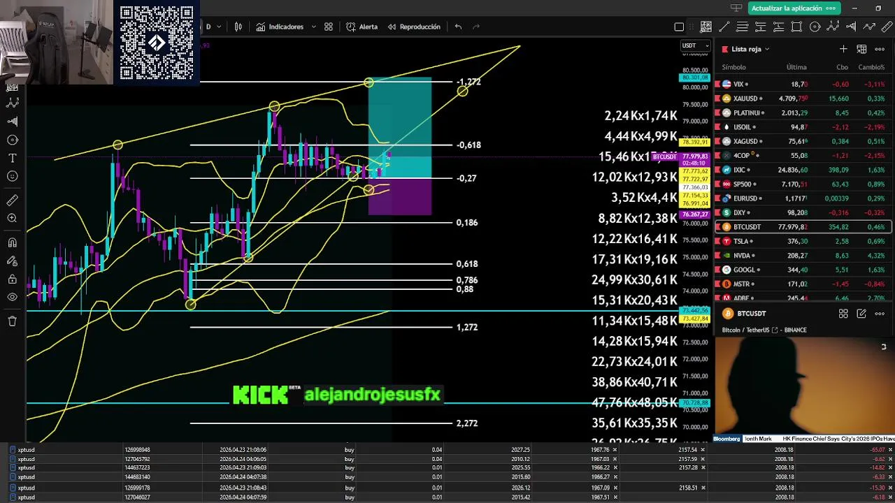The height and width of the screenshot is (503, 895).
Task: Select the short position tool
Action: [x=761, y=27]
